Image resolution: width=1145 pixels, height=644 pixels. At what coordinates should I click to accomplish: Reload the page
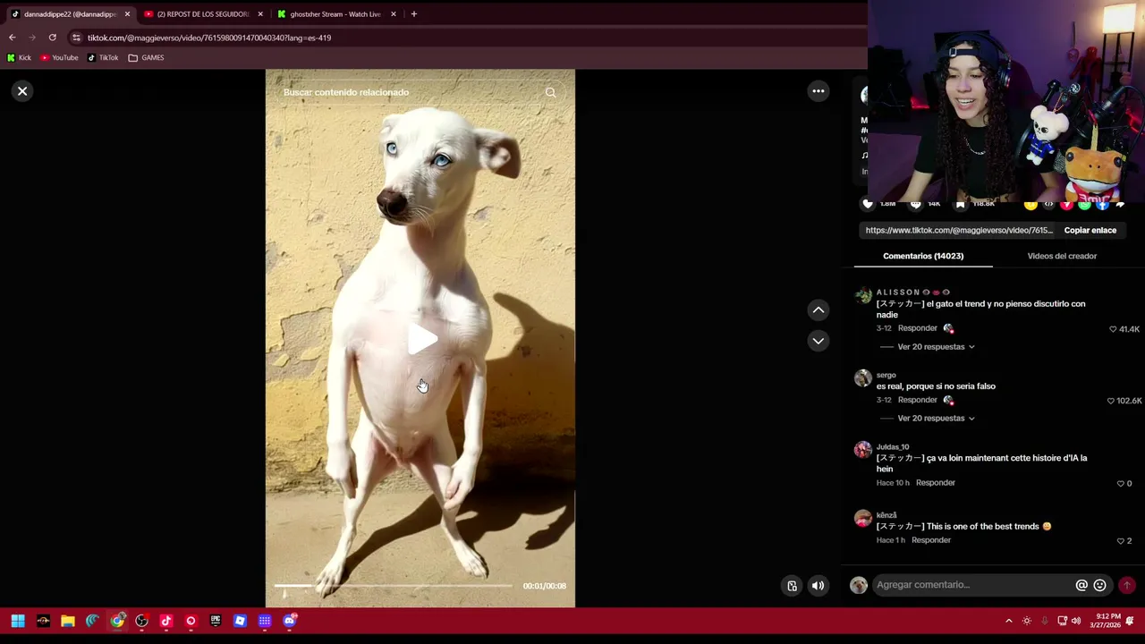coord(52,38)
